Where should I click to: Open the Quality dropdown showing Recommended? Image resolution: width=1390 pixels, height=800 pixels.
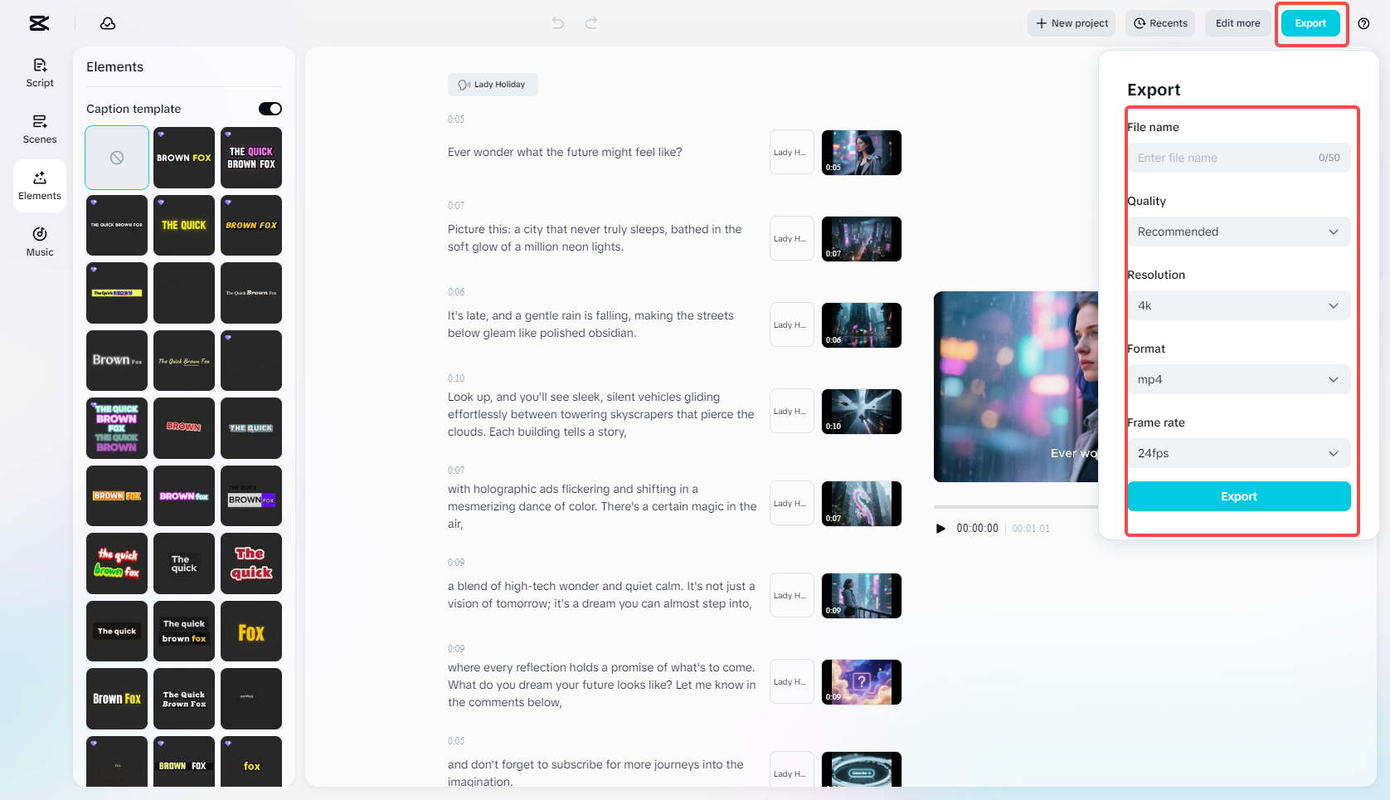click(1238, 232)
